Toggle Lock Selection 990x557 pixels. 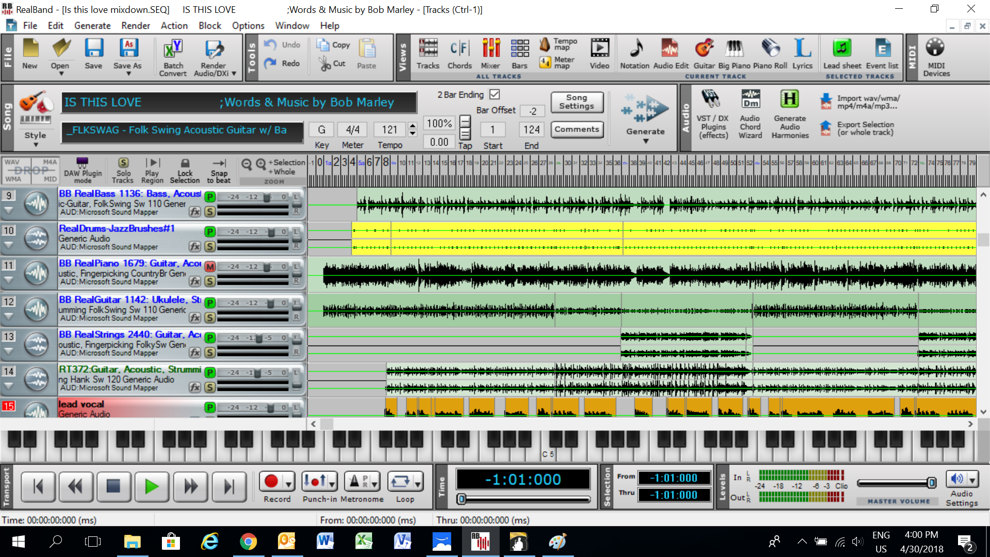coord(185,171)
